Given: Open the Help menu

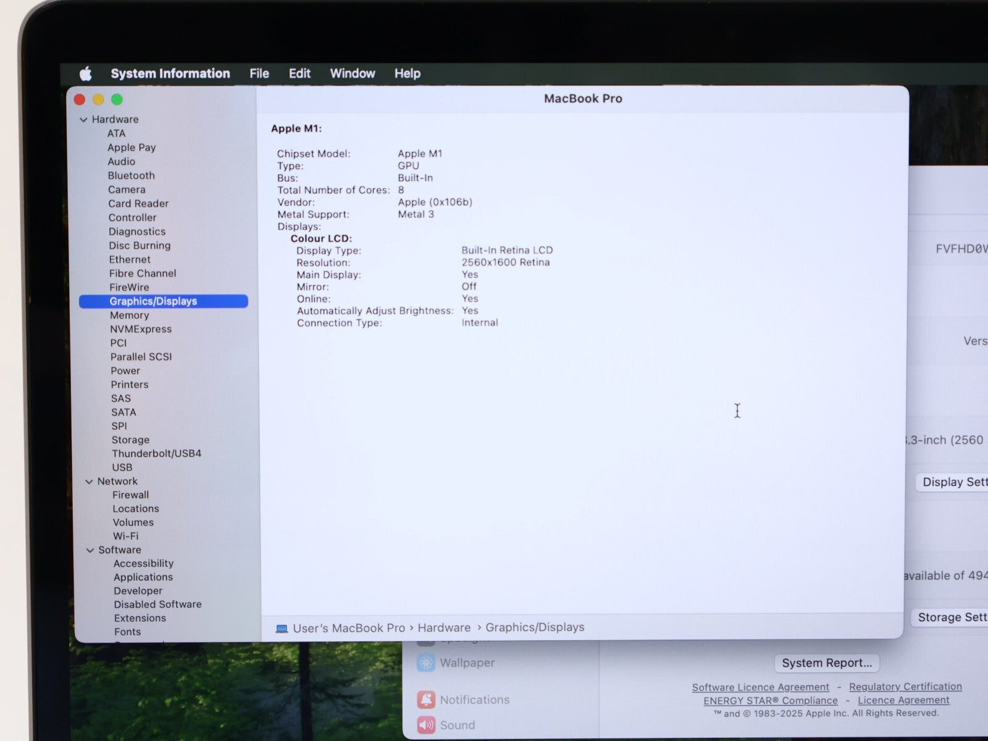Looking at the screenshot, I should point(408,73).
